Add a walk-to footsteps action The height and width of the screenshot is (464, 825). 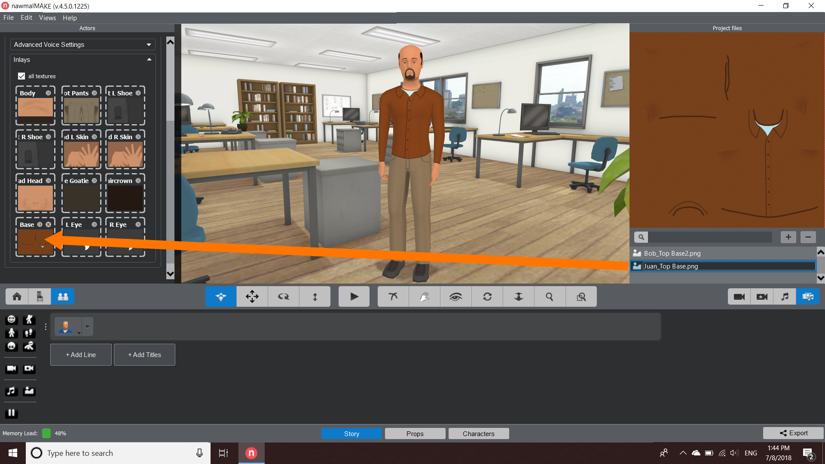[x=29, y=333]
